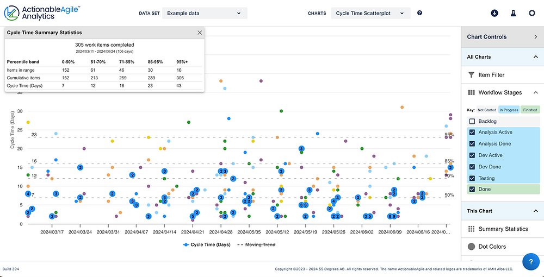Click the Summary Statistics grid icon
This screenshot has width=544, height=277.
pos(472,229)
